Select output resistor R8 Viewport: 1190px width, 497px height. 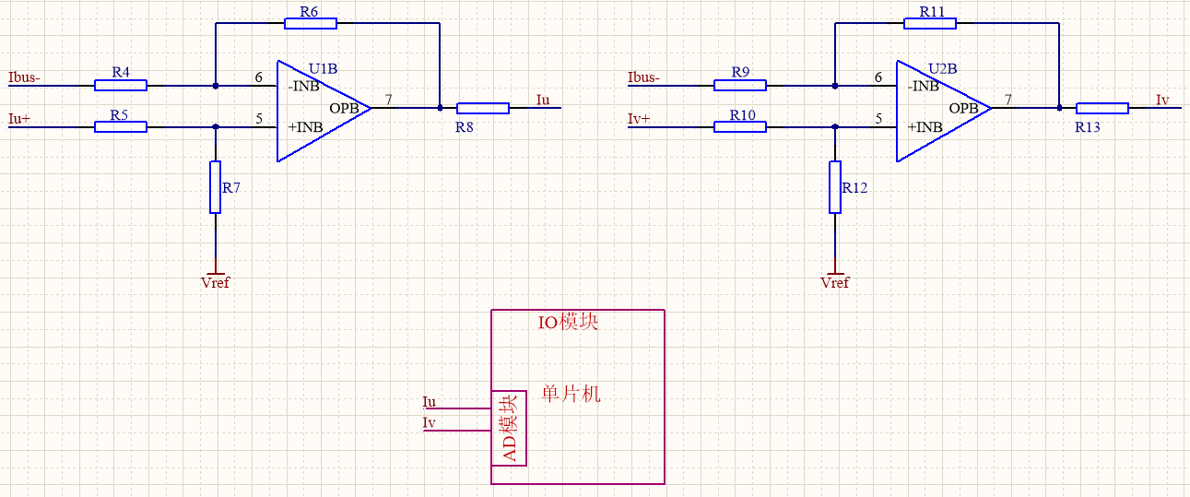[x=483, y=108]
